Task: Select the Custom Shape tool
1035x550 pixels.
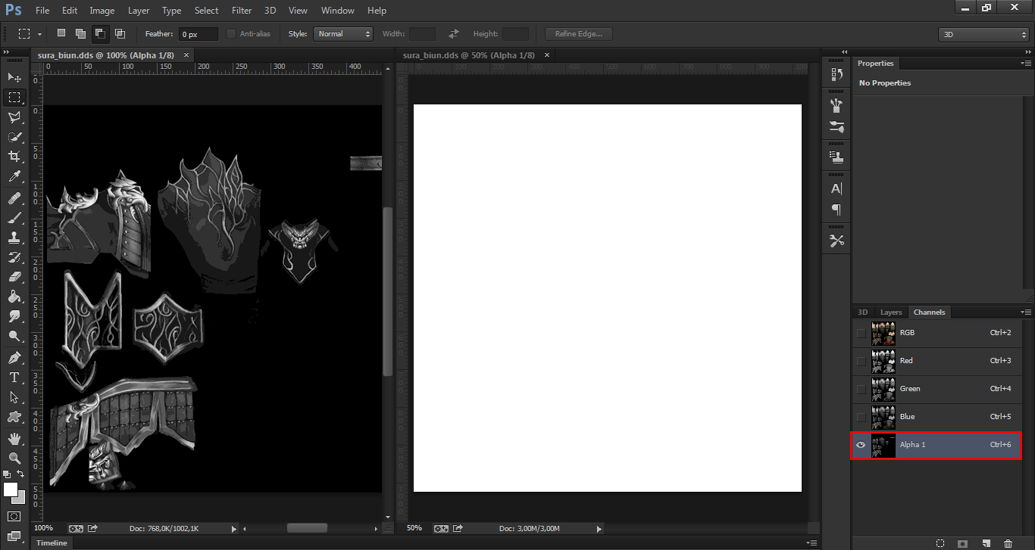Action: point(14,416)
